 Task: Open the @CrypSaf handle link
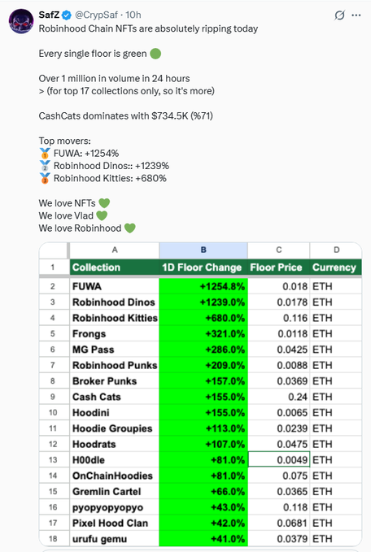click(x=96, y=15)
